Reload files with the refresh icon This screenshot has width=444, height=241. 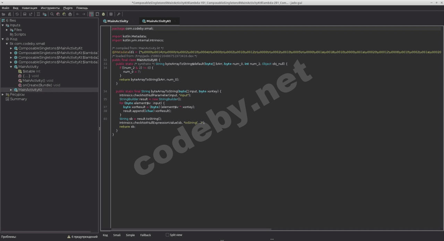tap(17, 14)
